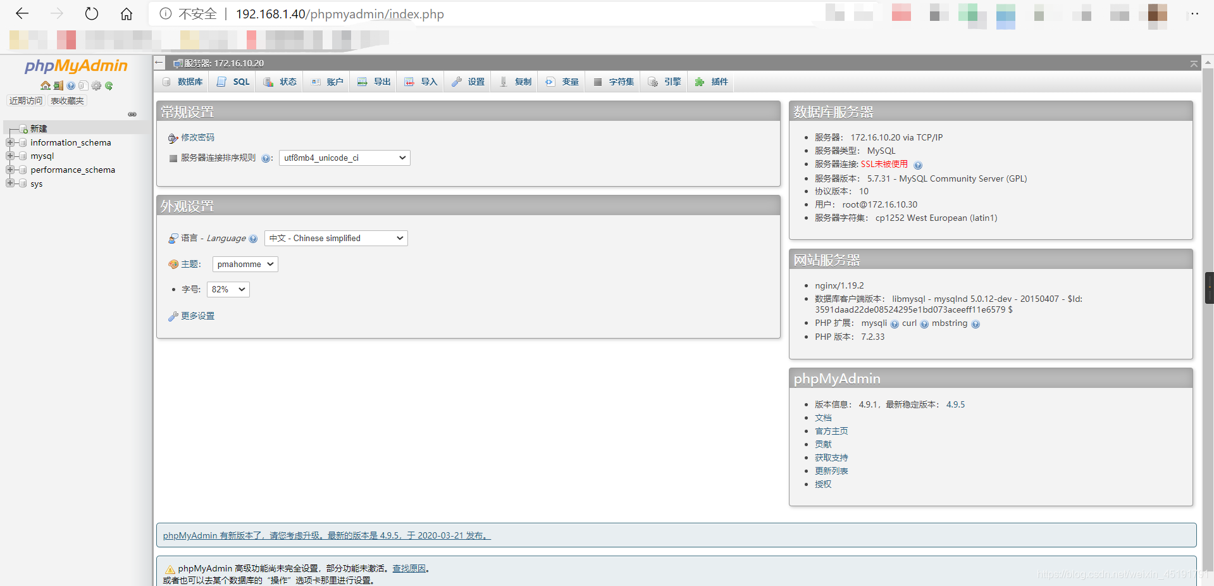Click the phpMyAdmin home icon
This screenshot has height=586, width=1214.
[x=45, y=85]
